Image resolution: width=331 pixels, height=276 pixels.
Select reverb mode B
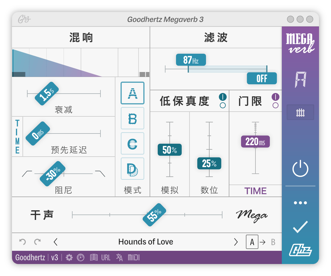pyautogui.click(x=132, y=118)
